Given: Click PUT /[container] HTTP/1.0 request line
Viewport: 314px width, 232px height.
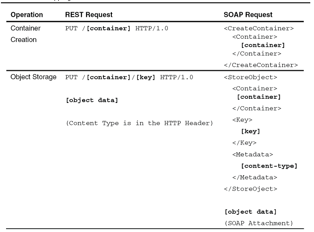Looking at the screenshot, I should 117,28.
